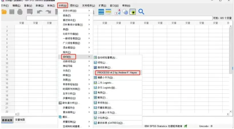The width and height of the screenshot is (234, 129).
Task: Select the 神经网络 menu item
Action: point(75,66)
